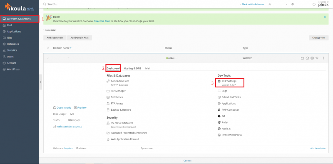
Task: Click the Take the tour link
Action: point(102,21)
